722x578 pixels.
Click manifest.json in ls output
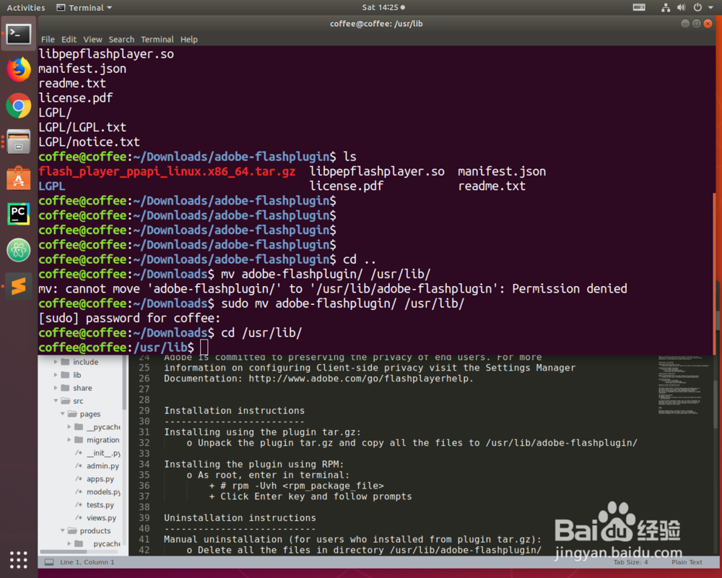tap(502, 171)
